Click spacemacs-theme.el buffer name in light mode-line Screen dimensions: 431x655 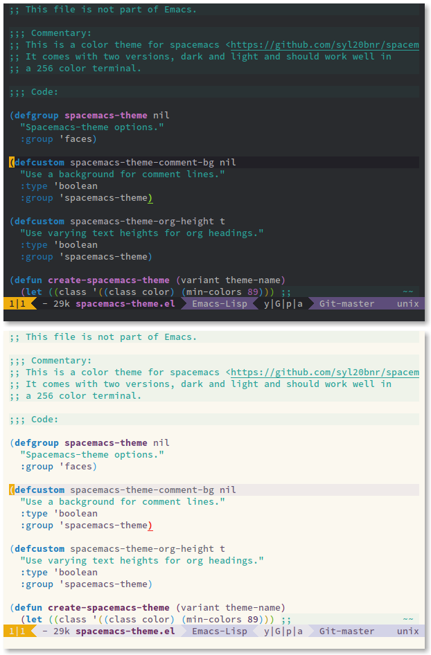tap(125, 631)
